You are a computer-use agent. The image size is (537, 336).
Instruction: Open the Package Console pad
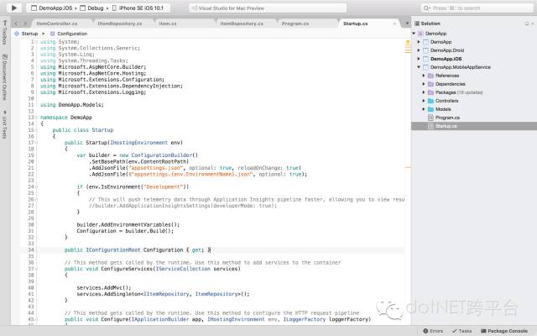click(504, 331)
